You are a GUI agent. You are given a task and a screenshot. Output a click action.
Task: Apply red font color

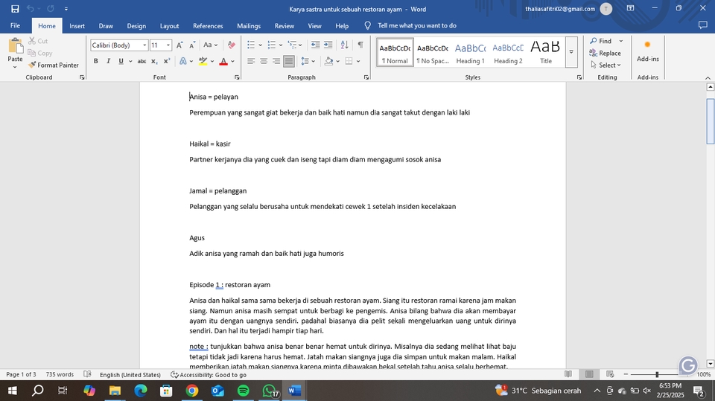223,61
